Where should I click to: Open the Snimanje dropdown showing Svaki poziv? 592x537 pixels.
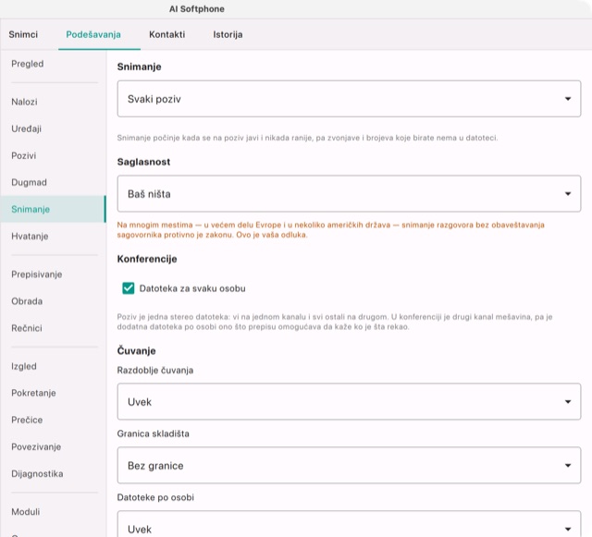(x=349, y=99)
